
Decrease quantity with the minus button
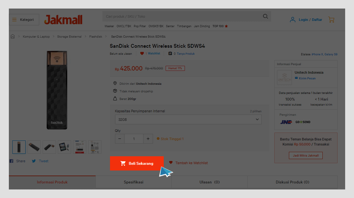tap(120, 139)
